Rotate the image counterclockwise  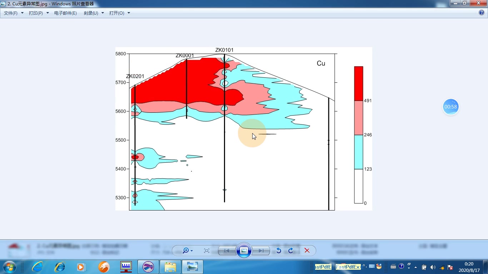tap(279, 251)
